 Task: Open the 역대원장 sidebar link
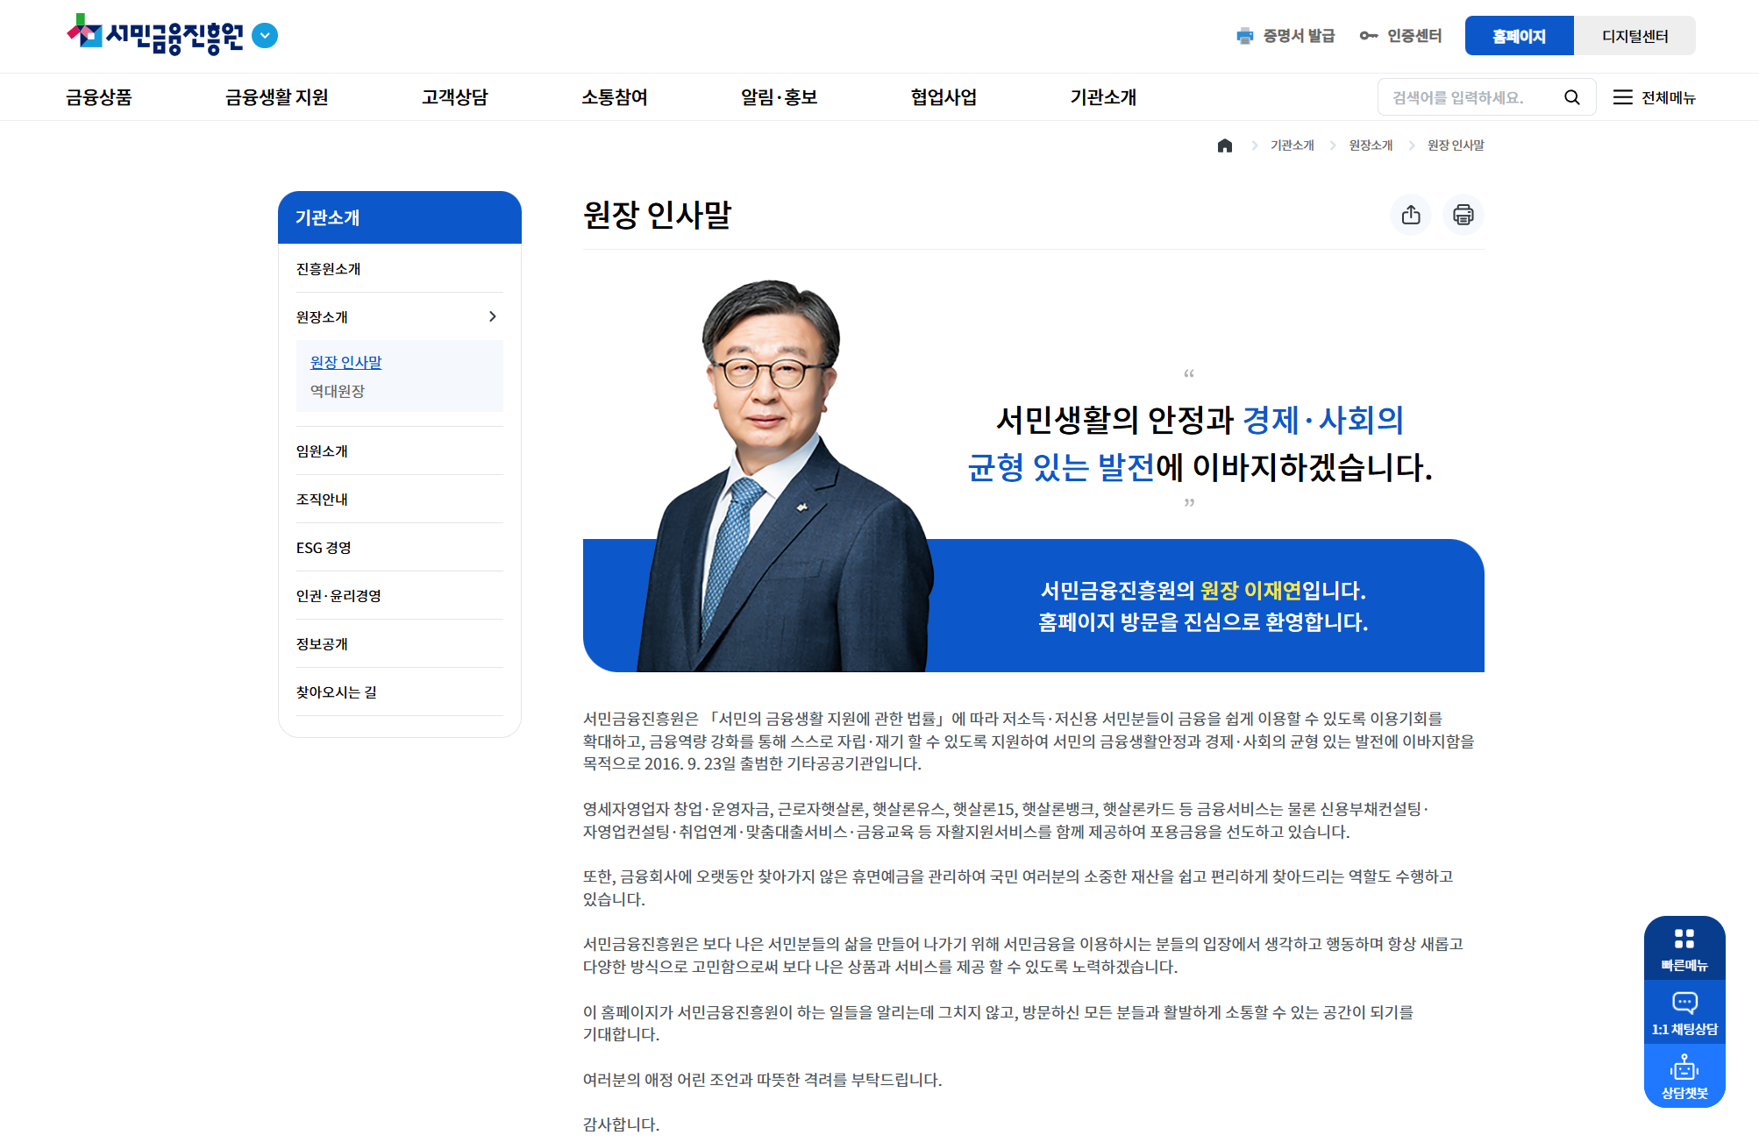pos(338,391)
